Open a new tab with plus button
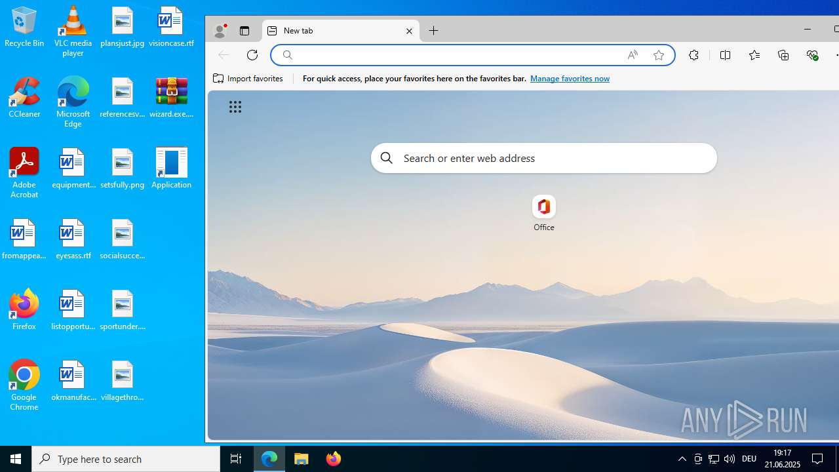Image resolution: width=839 pixels, height=472 pixels. coord(434,31)
